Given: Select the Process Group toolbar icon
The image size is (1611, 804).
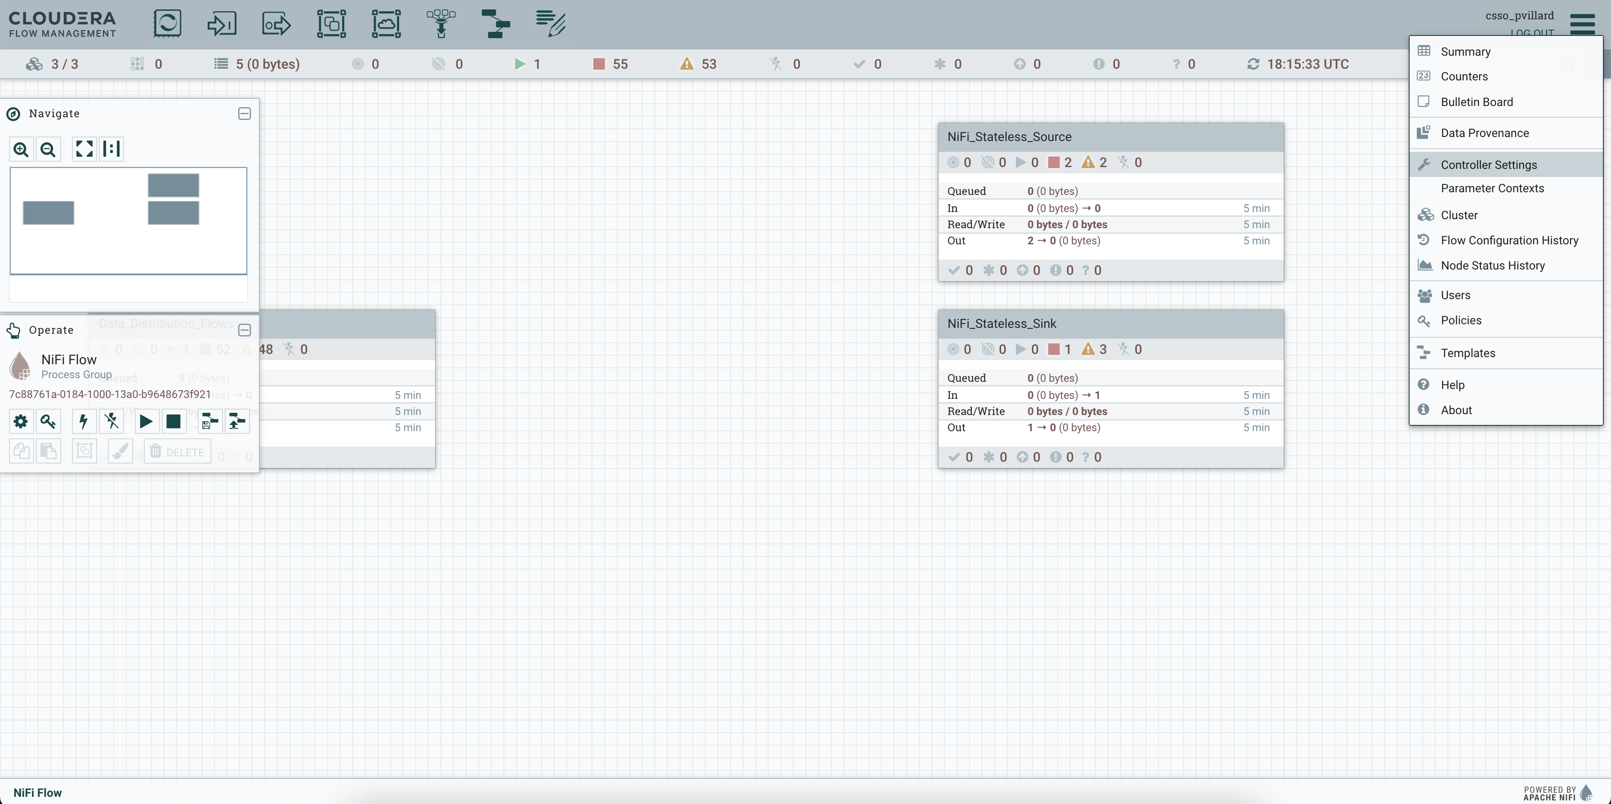Looking at the screenshot, I should (331, 24).
